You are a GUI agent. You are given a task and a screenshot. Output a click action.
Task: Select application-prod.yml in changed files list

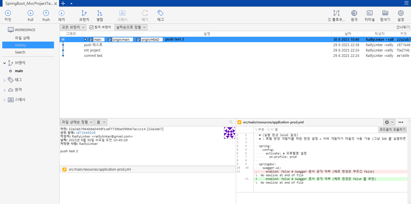coord(148,169)
